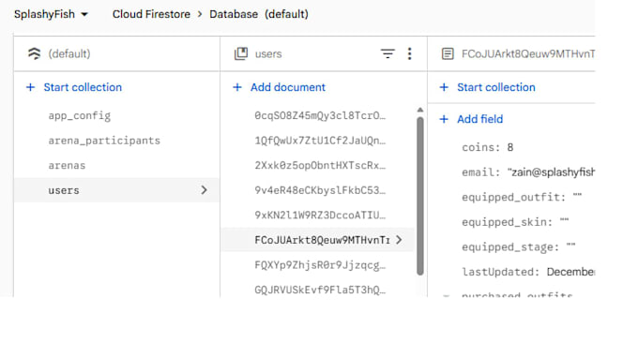This screenshot has width=638, height=358.
Task: Open document 9xKN2l1W9RZ3DccoATIU
Action: tap(320, 215)
